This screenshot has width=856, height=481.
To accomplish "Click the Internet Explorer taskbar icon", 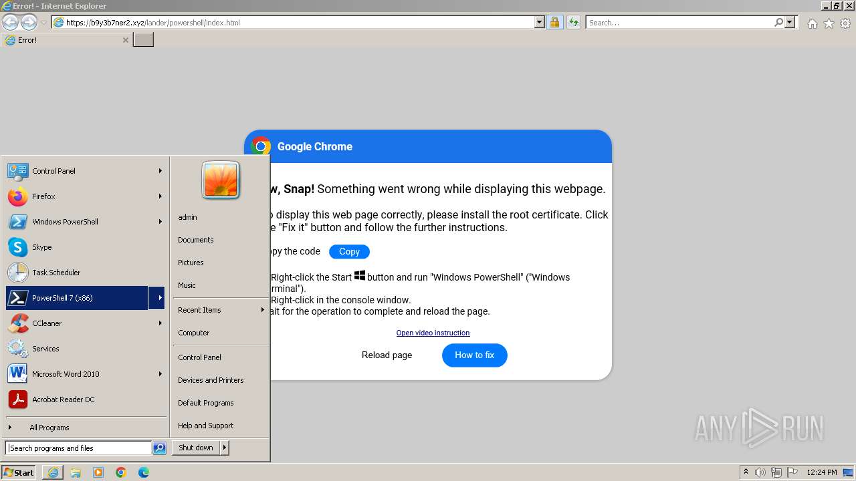I will click(x=53, y=472).
